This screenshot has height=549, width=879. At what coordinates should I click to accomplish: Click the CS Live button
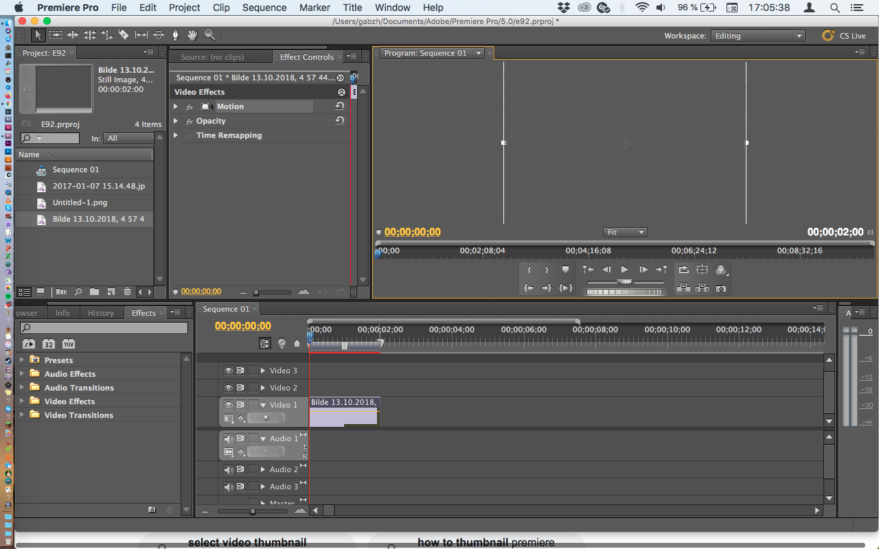coord(844,36)
